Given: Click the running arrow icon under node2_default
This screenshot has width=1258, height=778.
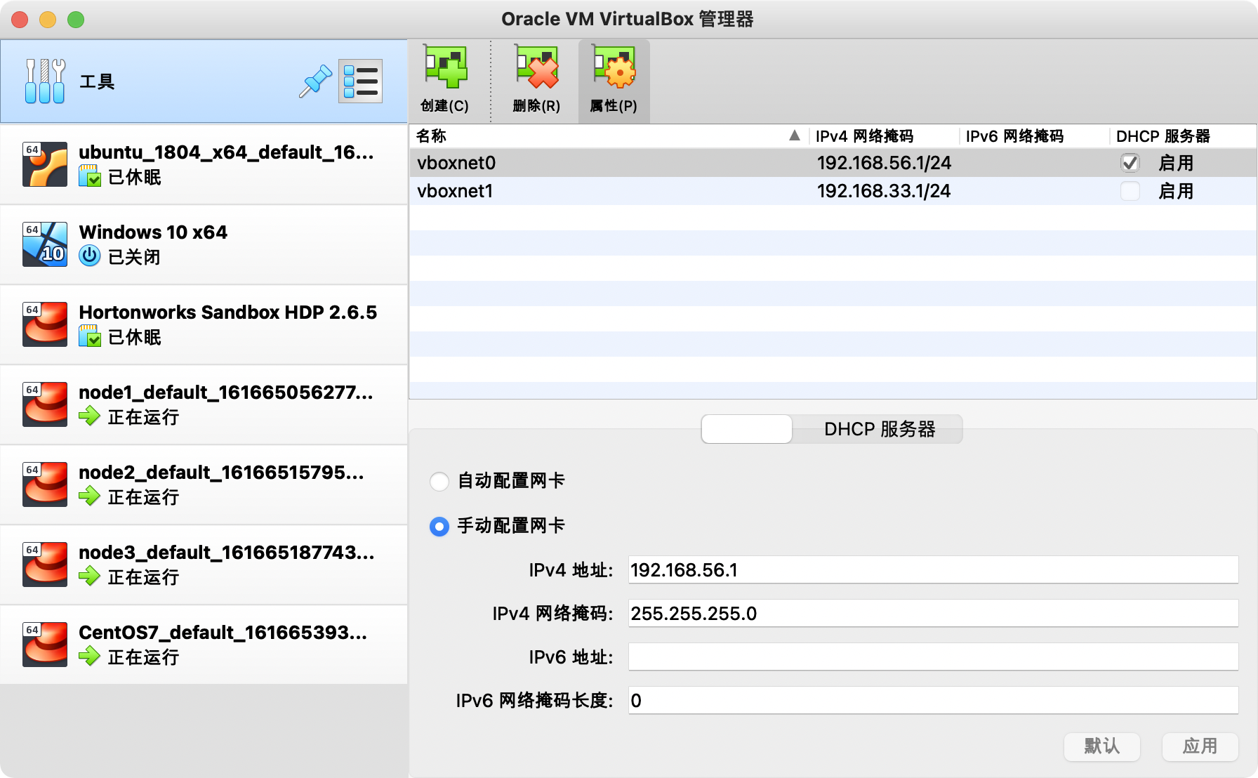Looking at the screenshot, I should pyautogui.click(x=90, y=496).
